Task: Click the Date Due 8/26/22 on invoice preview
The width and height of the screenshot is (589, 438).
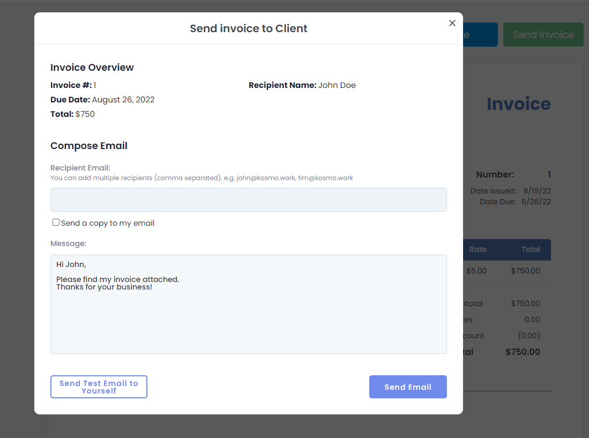Action: tap(536, 201)
